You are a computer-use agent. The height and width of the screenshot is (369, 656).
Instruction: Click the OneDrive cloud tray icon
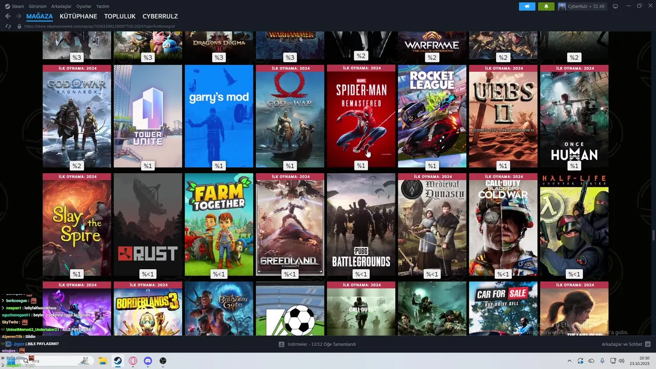[x=591, y=361]
